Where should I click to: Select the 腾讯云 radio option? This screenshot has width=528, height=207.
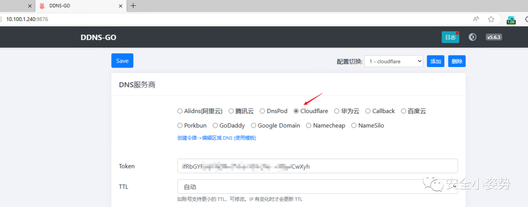[231, 111]
